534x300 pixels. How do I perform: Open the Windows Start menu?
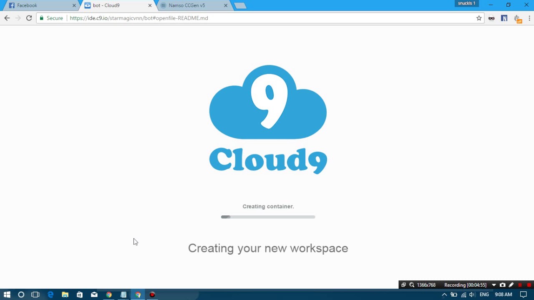tap(7, 295)
